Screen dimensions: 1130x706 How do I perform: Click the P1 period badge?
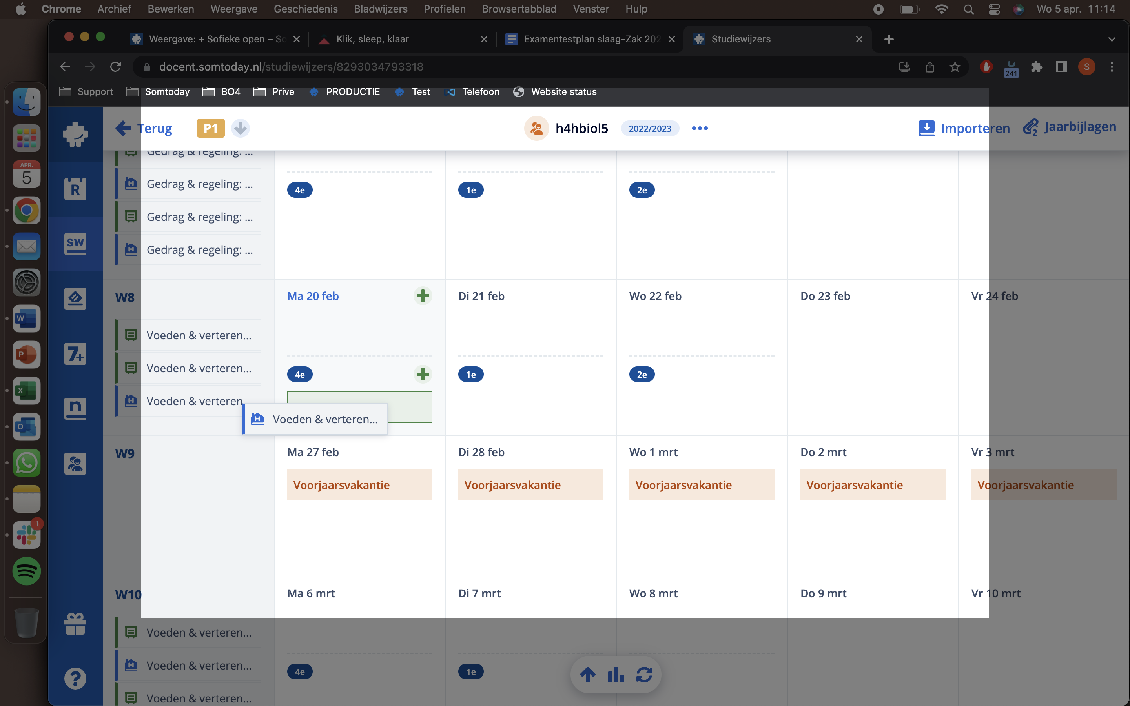tap(211, 128)
